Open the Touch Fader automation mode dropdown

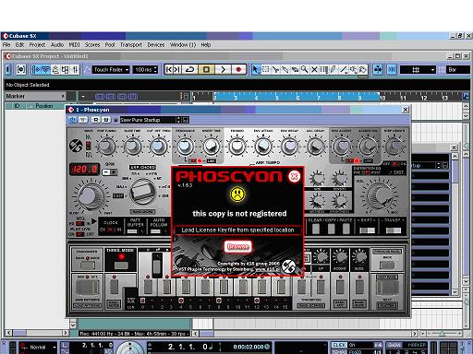111,70
